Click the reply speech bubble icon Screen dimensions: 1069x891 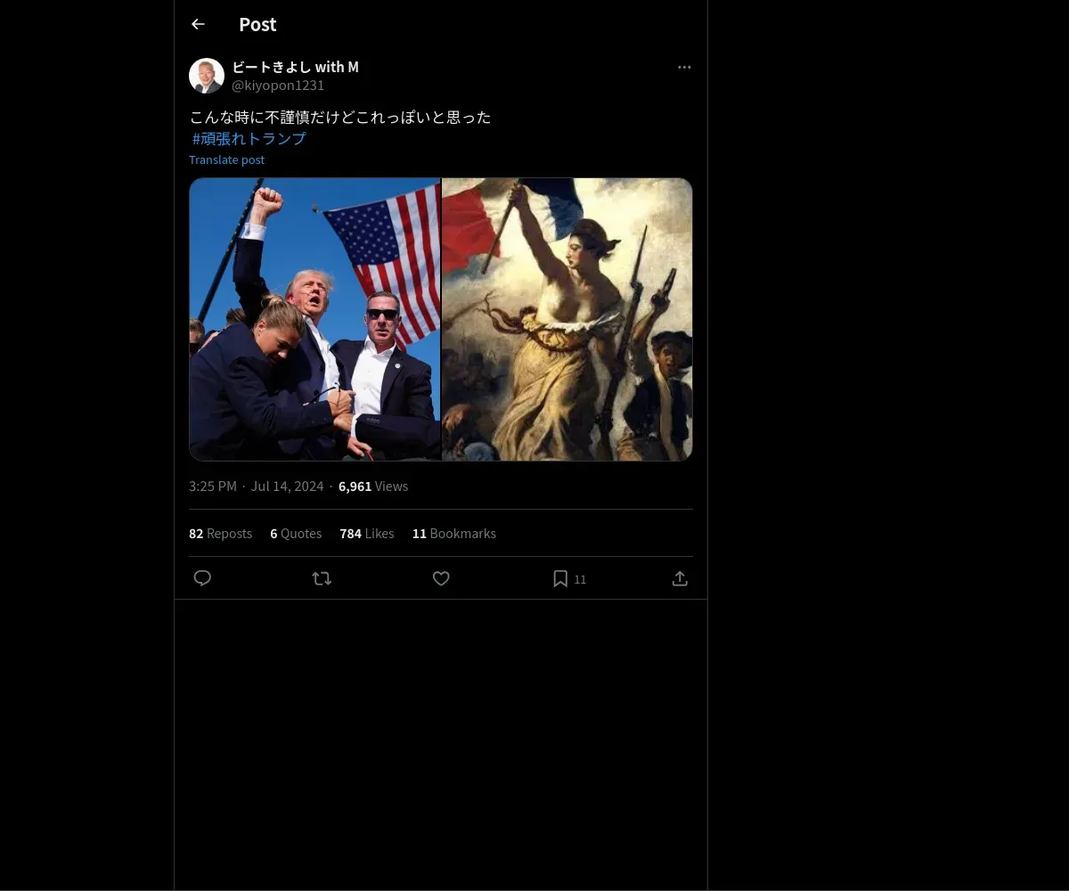(202, 578)
